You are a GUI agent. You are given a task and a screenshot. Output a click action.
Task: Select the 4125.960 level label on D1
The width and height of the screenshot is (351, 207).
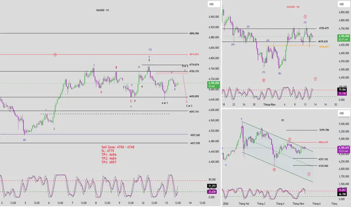(323, 166)
